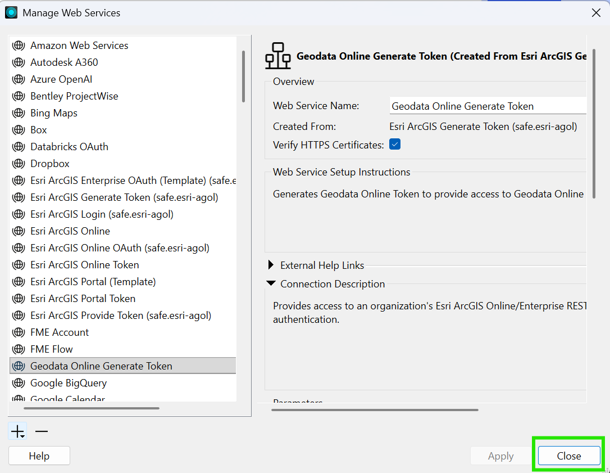610x473 pixels.
Task: Open the add web service plus dropdown
Action: (x=17, y=431)
